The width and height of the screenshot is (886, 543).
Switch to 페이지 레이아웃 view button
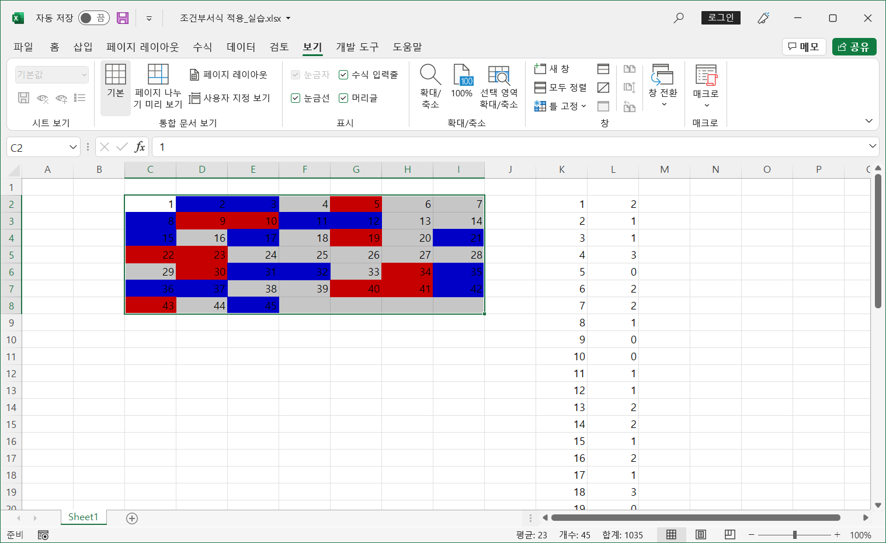click(228, 75)
